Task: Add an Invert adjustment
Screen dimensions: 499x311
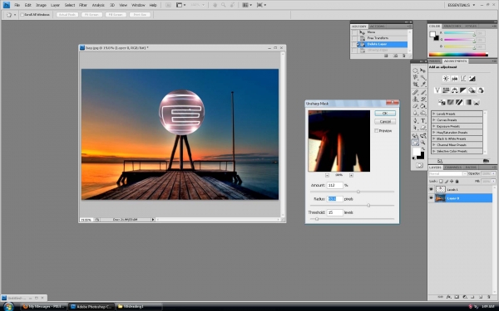Action: (442, 102)
